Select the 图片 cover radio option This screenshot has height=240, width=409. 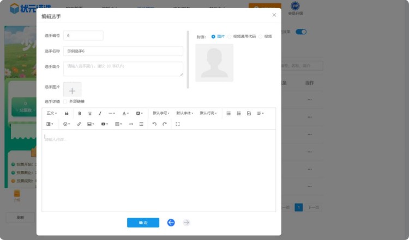[213, 36]
